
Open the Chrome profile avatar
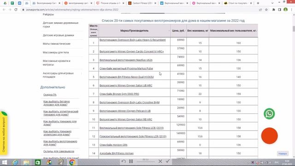point(286,10)
